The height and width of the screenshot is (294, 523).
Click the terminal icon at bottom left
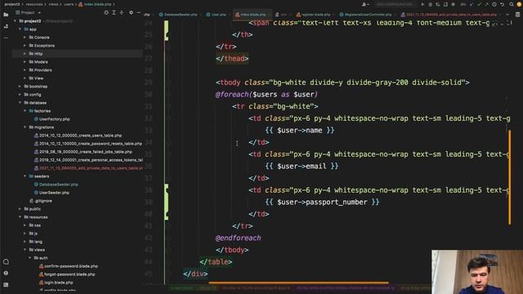(6, 285)
